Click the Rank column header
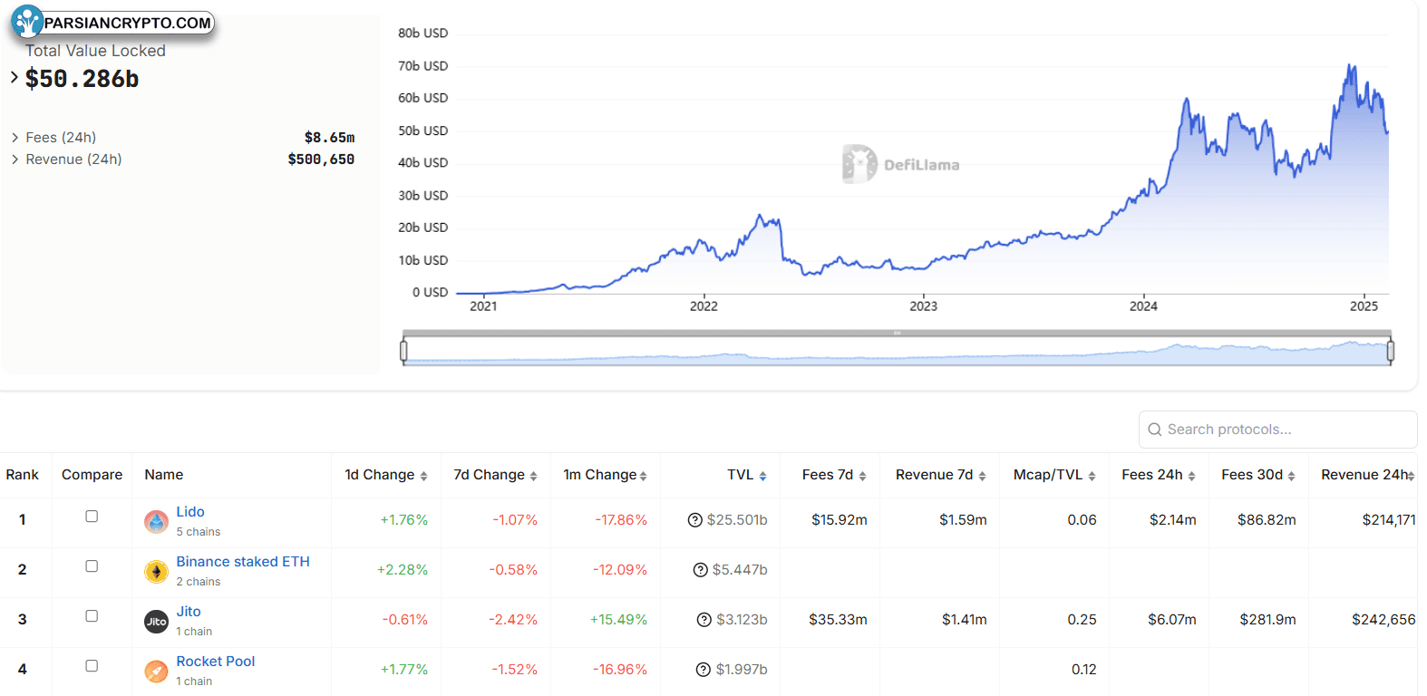Screen dimensions: 1427x696 tap(23, 475)
